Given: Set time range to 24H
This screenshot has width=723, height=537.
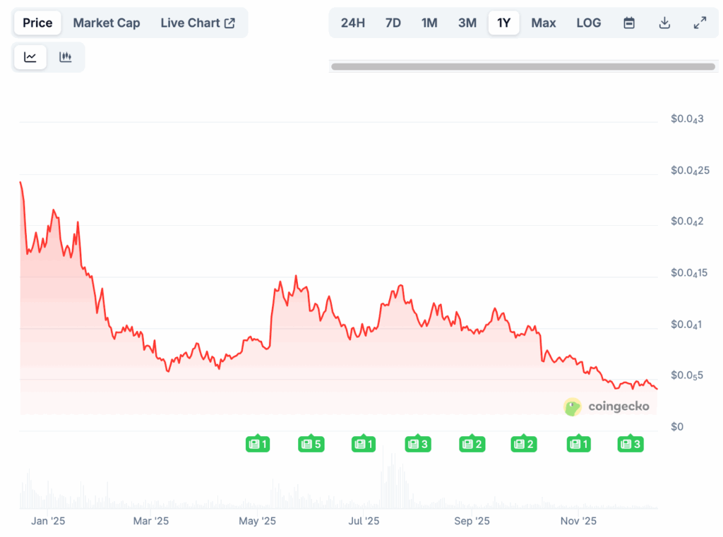Looking at the screenshot, I should click(353, 23).
